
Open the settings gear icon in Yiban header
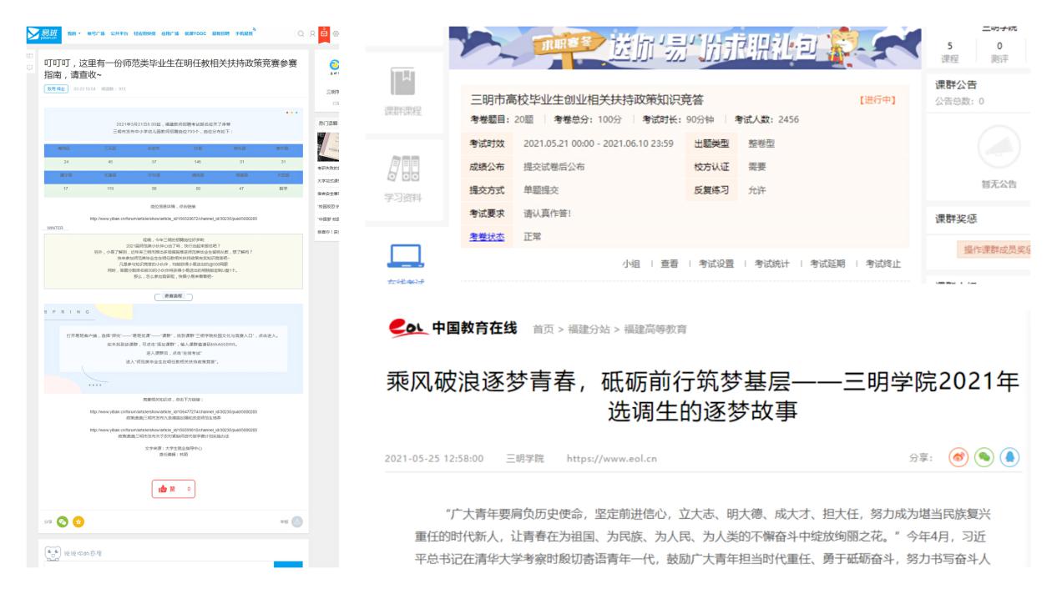pos(336,34)
